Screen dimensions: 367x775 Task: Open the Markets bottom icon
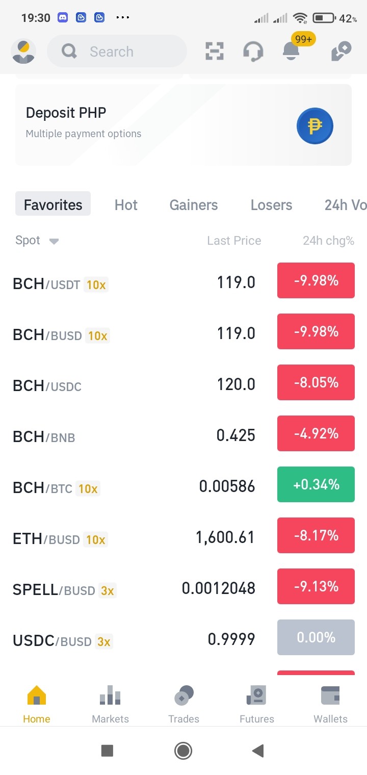point(110,704)
